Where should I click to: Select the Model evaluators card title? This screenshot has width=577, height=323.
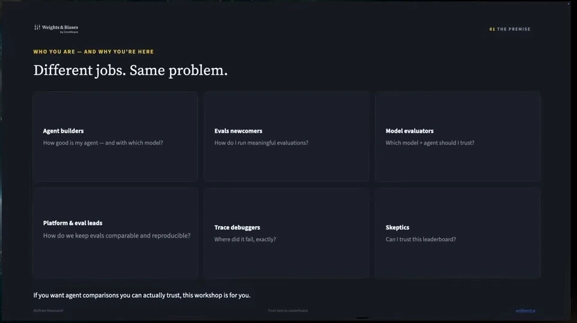[409, 131]
